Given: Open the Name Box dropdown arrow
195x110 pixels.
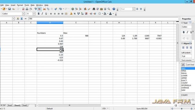Looking at the screenshot, I should 13,19.
